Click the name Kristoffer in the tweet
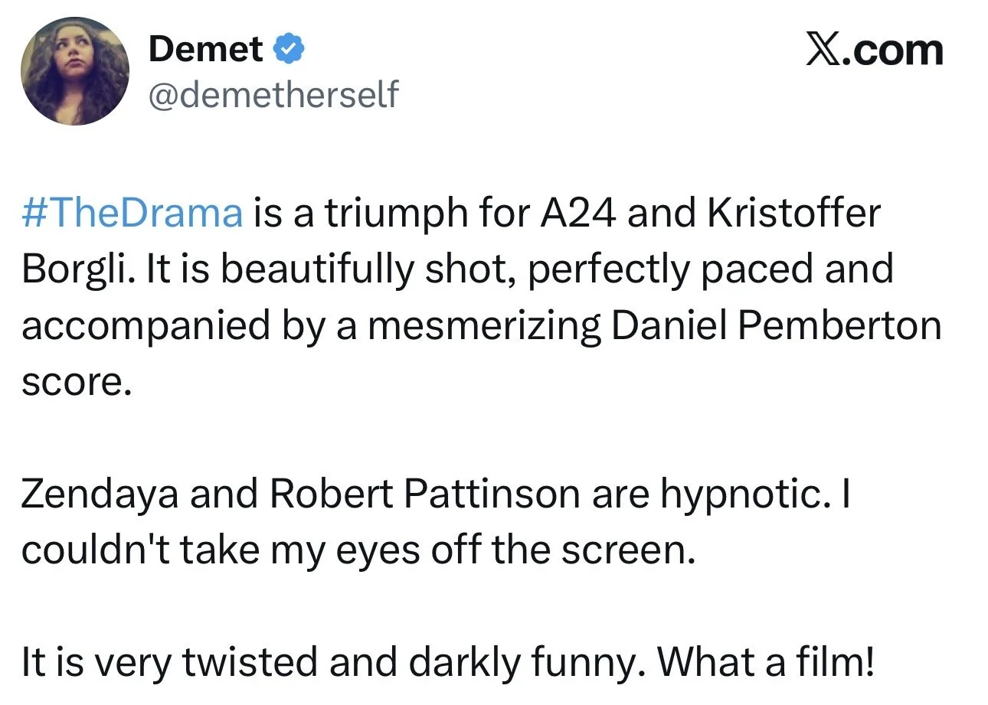988x705 pixels. [x=793, y=214]
